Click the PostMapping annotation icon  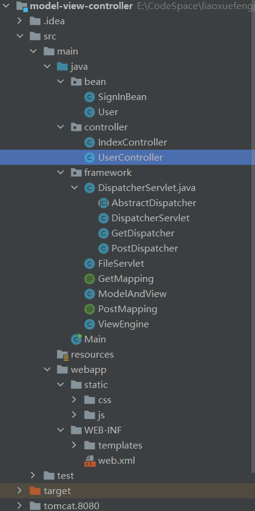[90, 309]
